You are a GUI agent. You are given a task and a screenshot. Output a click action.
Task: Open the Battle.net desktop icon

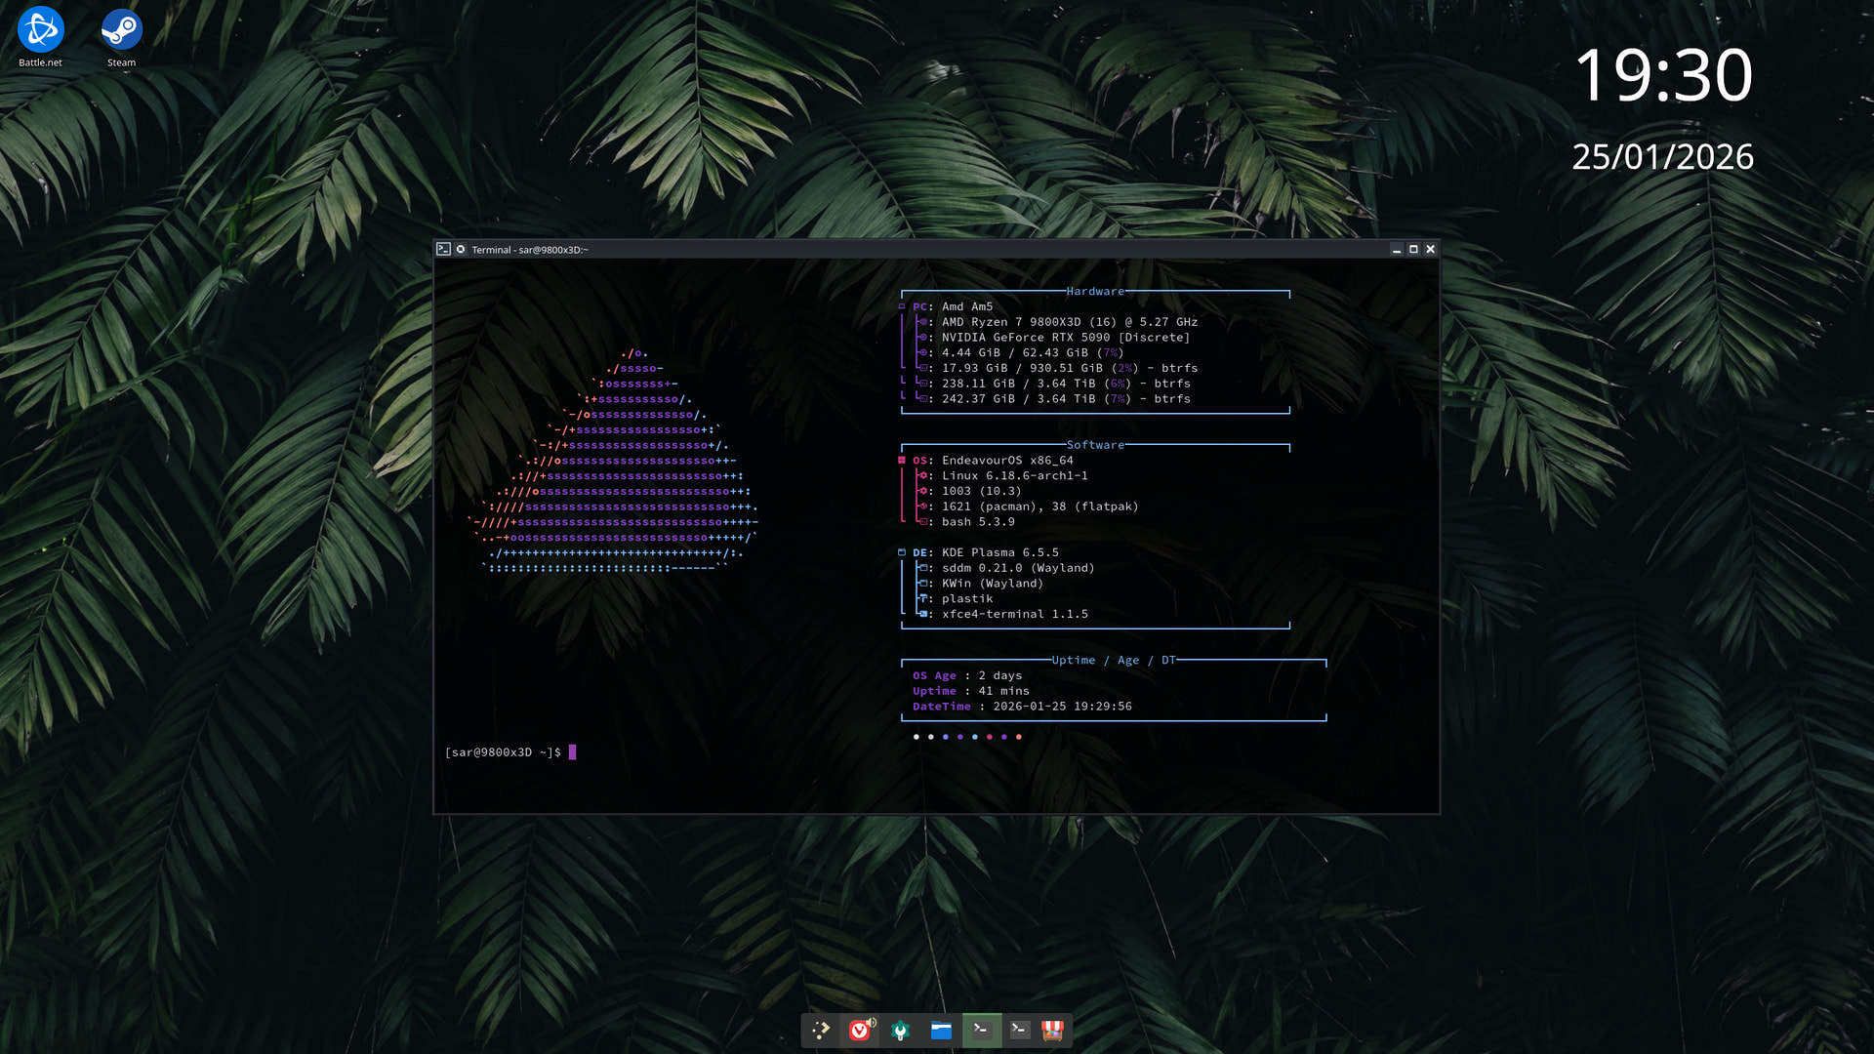[x=40, y=31]
